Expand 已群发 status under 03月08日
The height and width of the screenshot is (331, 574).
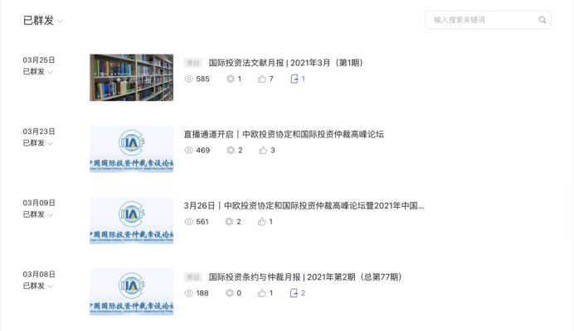tap(37, 286)
